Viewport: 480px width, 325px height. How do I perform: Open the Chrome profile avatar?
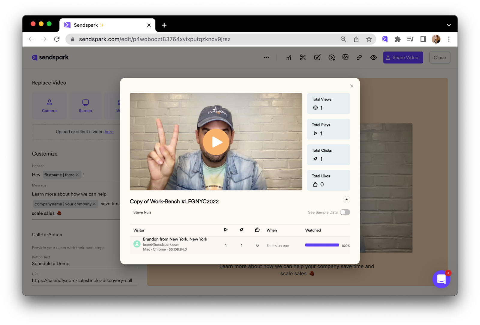(436, 39)
